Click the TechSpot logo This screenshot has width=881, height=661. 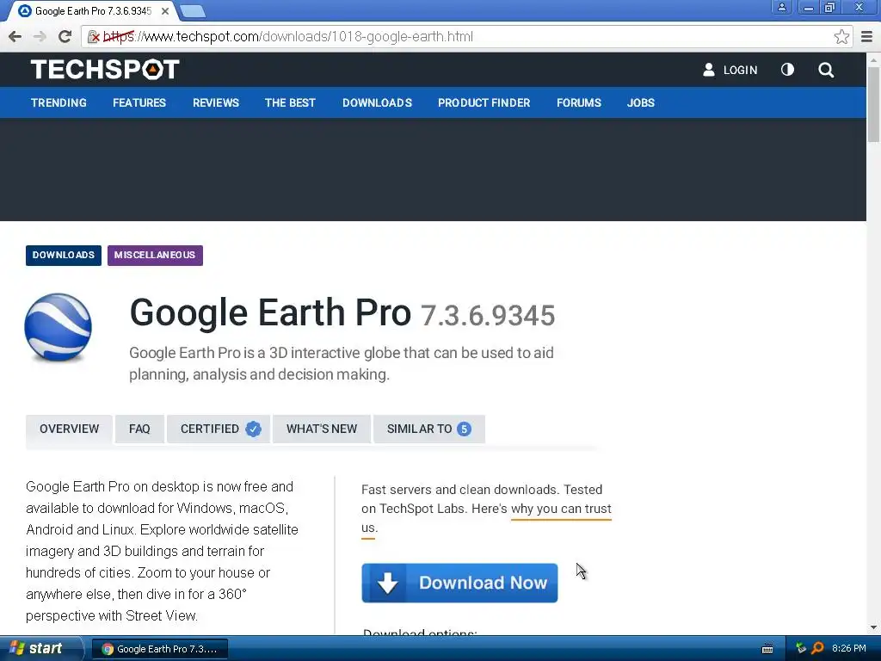[x=105, y=70]
